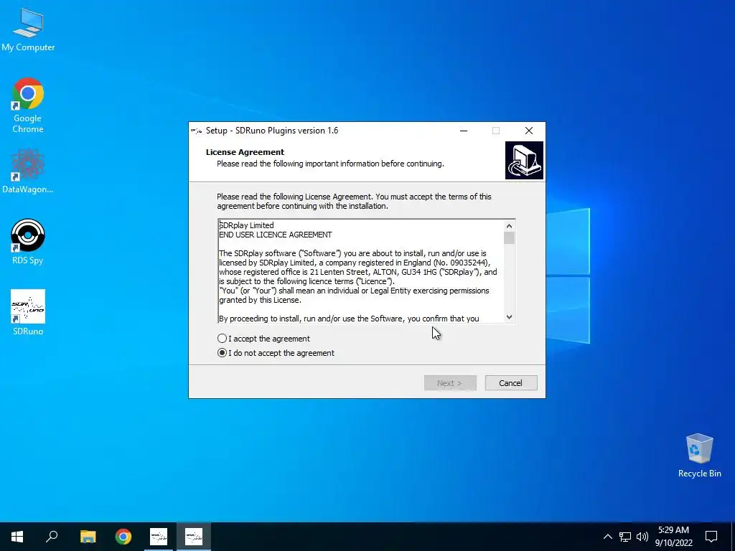Open the taskbar clock and date
Screen dimensions: 735x551
pos(673,537)
